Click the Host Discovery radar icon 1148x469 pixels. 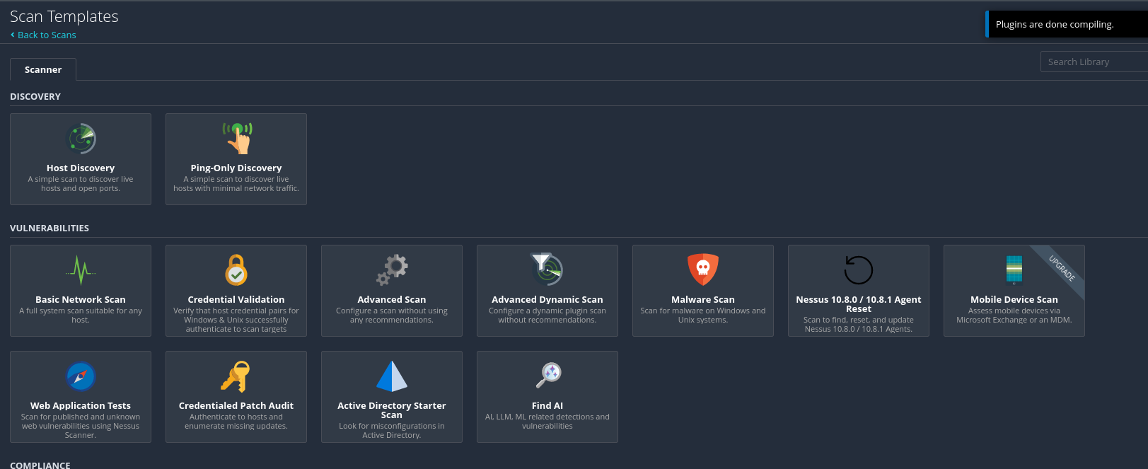(81, 139)
